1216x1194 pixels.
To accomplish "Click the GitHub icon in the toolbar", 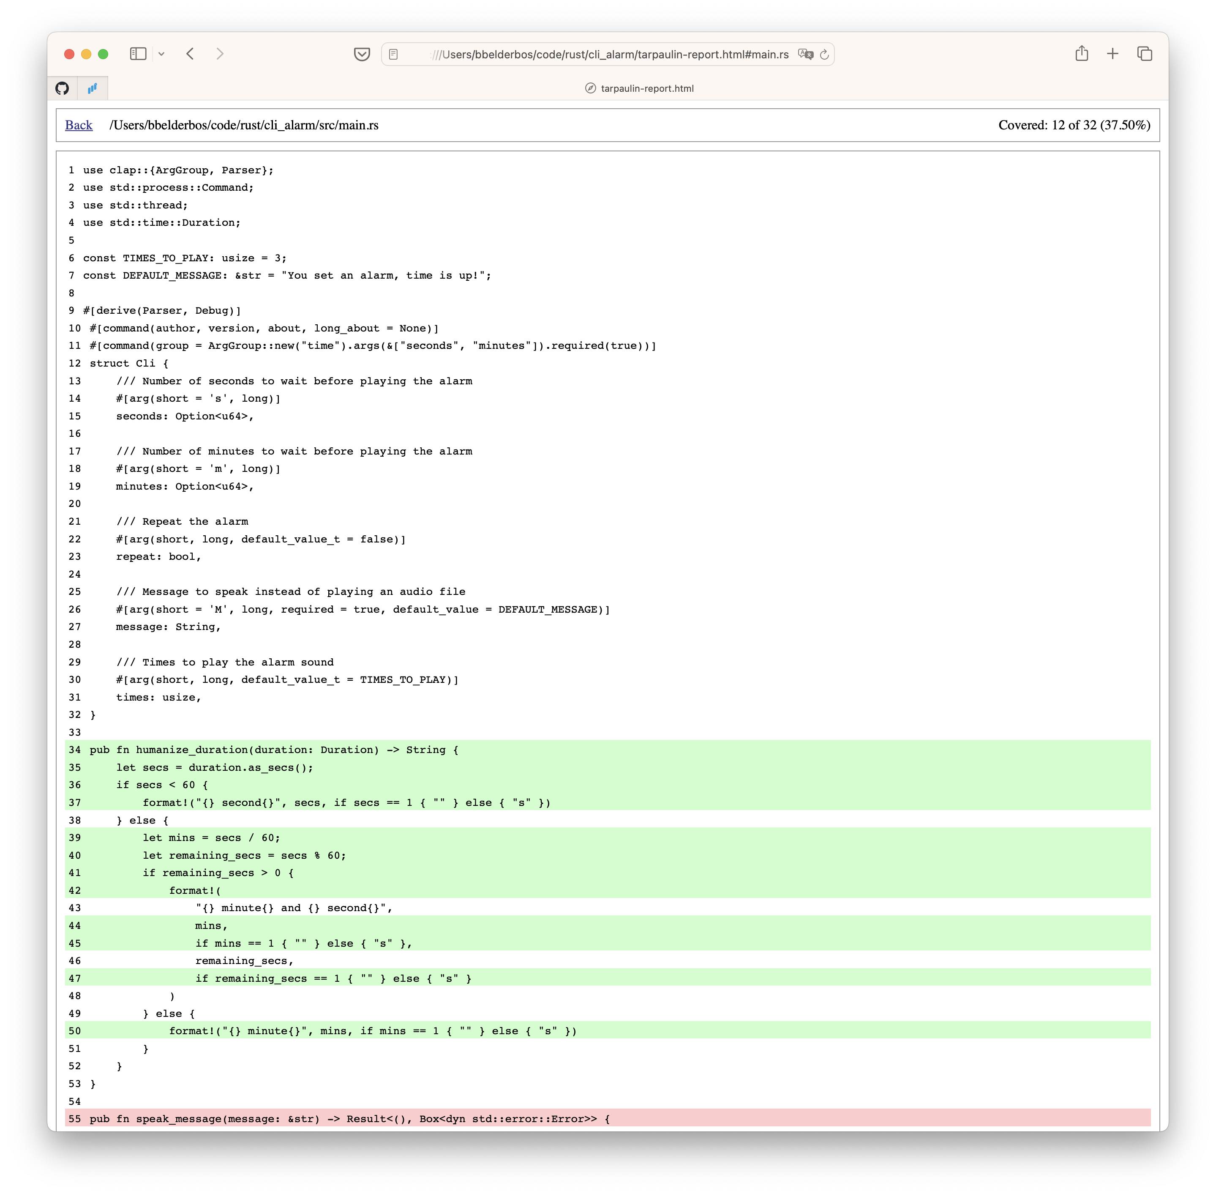I will point(62,88).
